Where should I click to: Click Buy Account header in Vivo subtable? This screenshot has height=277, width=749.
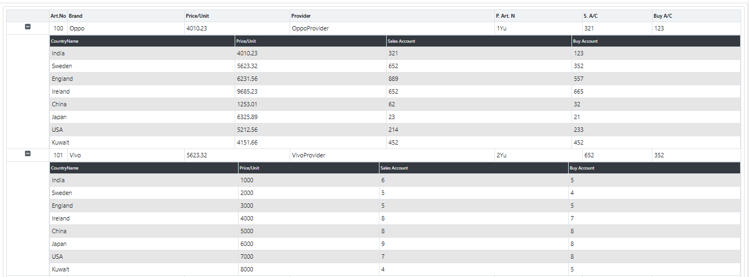(x=581, y=168)
